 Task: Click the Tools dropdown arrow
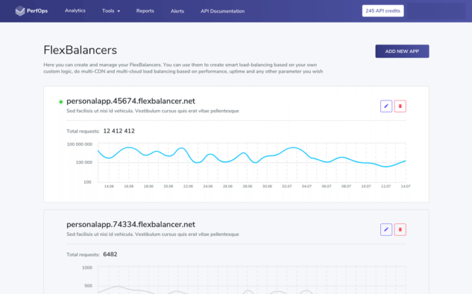point(119,11)
